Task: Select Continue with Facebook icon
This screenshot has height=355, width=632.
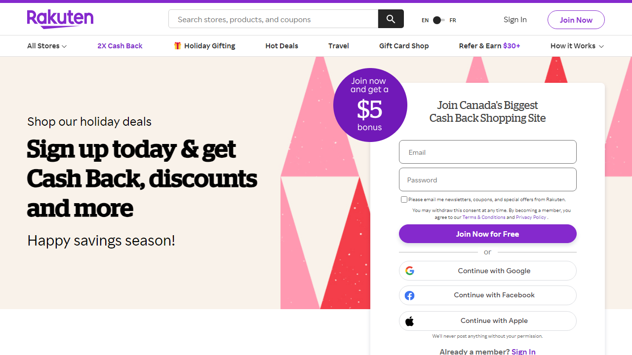Action: click(409, 295)
